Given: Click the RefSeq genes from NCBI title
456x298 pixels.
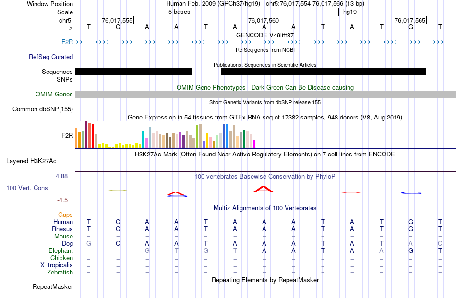Looking at the screenshot, I should [265, 50].
